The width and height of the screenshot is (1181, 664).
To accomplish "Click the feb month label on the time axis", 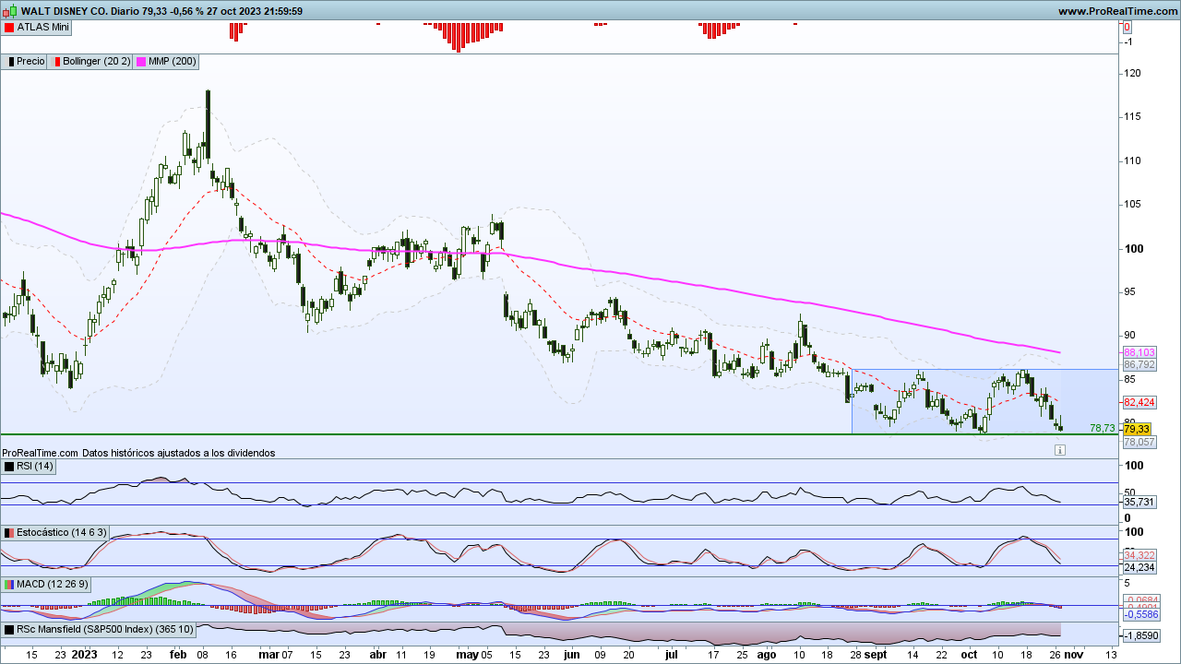I will click(x=177, y=654).
